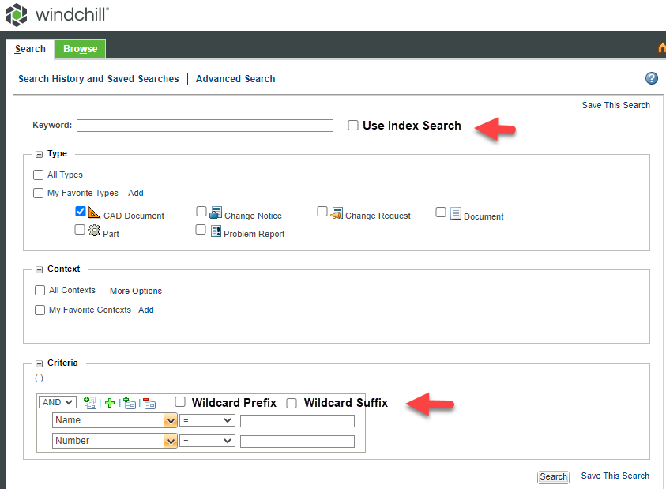Enable the Use Index Search checkbox
666x489 pixels.
point(353,125)
